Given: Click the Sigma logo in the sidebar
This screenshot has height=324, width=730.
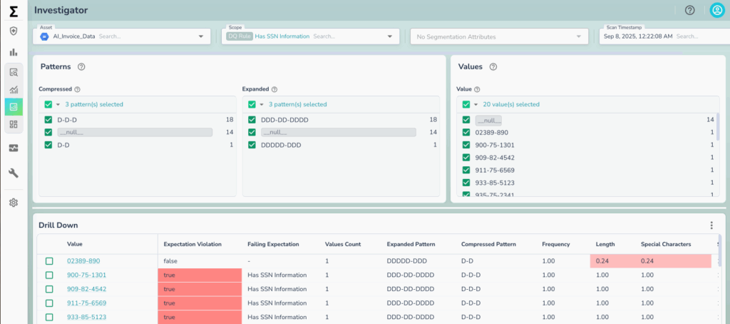Looking at the screenshot, I should pyautogui.click(x=14, y=11).
